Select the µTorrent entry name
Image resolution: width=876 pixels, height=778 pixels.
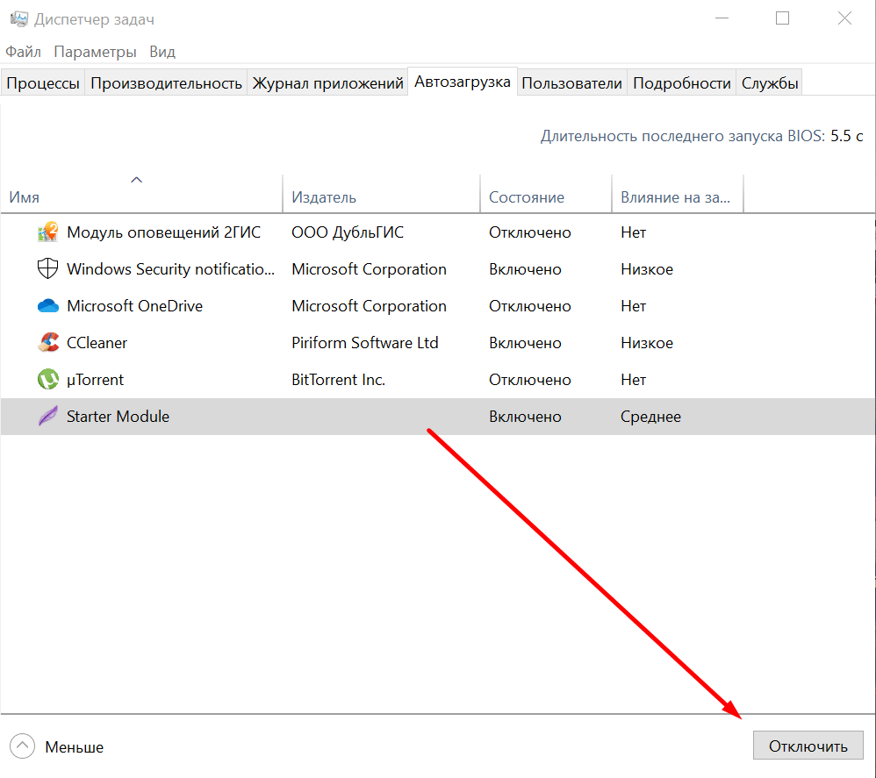click(95, 380)
